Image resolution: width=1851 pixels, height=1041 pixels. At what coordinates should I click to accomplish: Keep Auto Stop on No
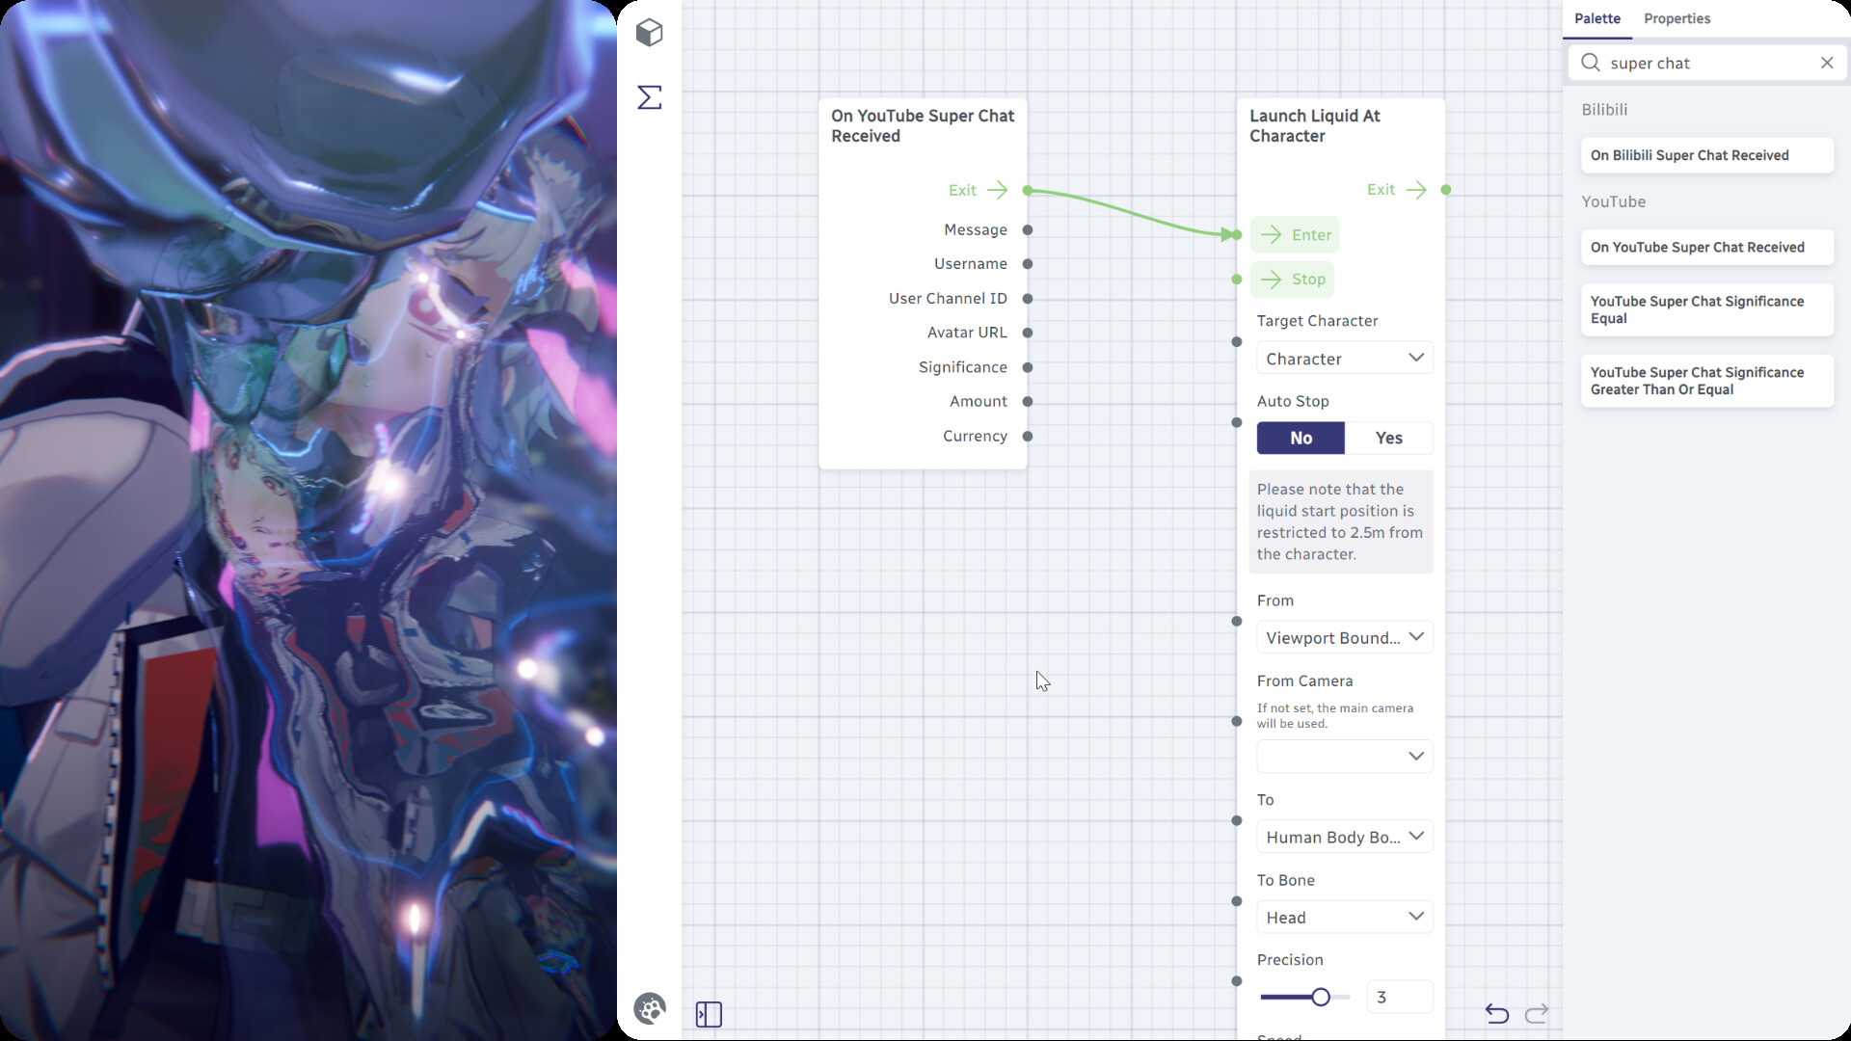point(1301,438)
